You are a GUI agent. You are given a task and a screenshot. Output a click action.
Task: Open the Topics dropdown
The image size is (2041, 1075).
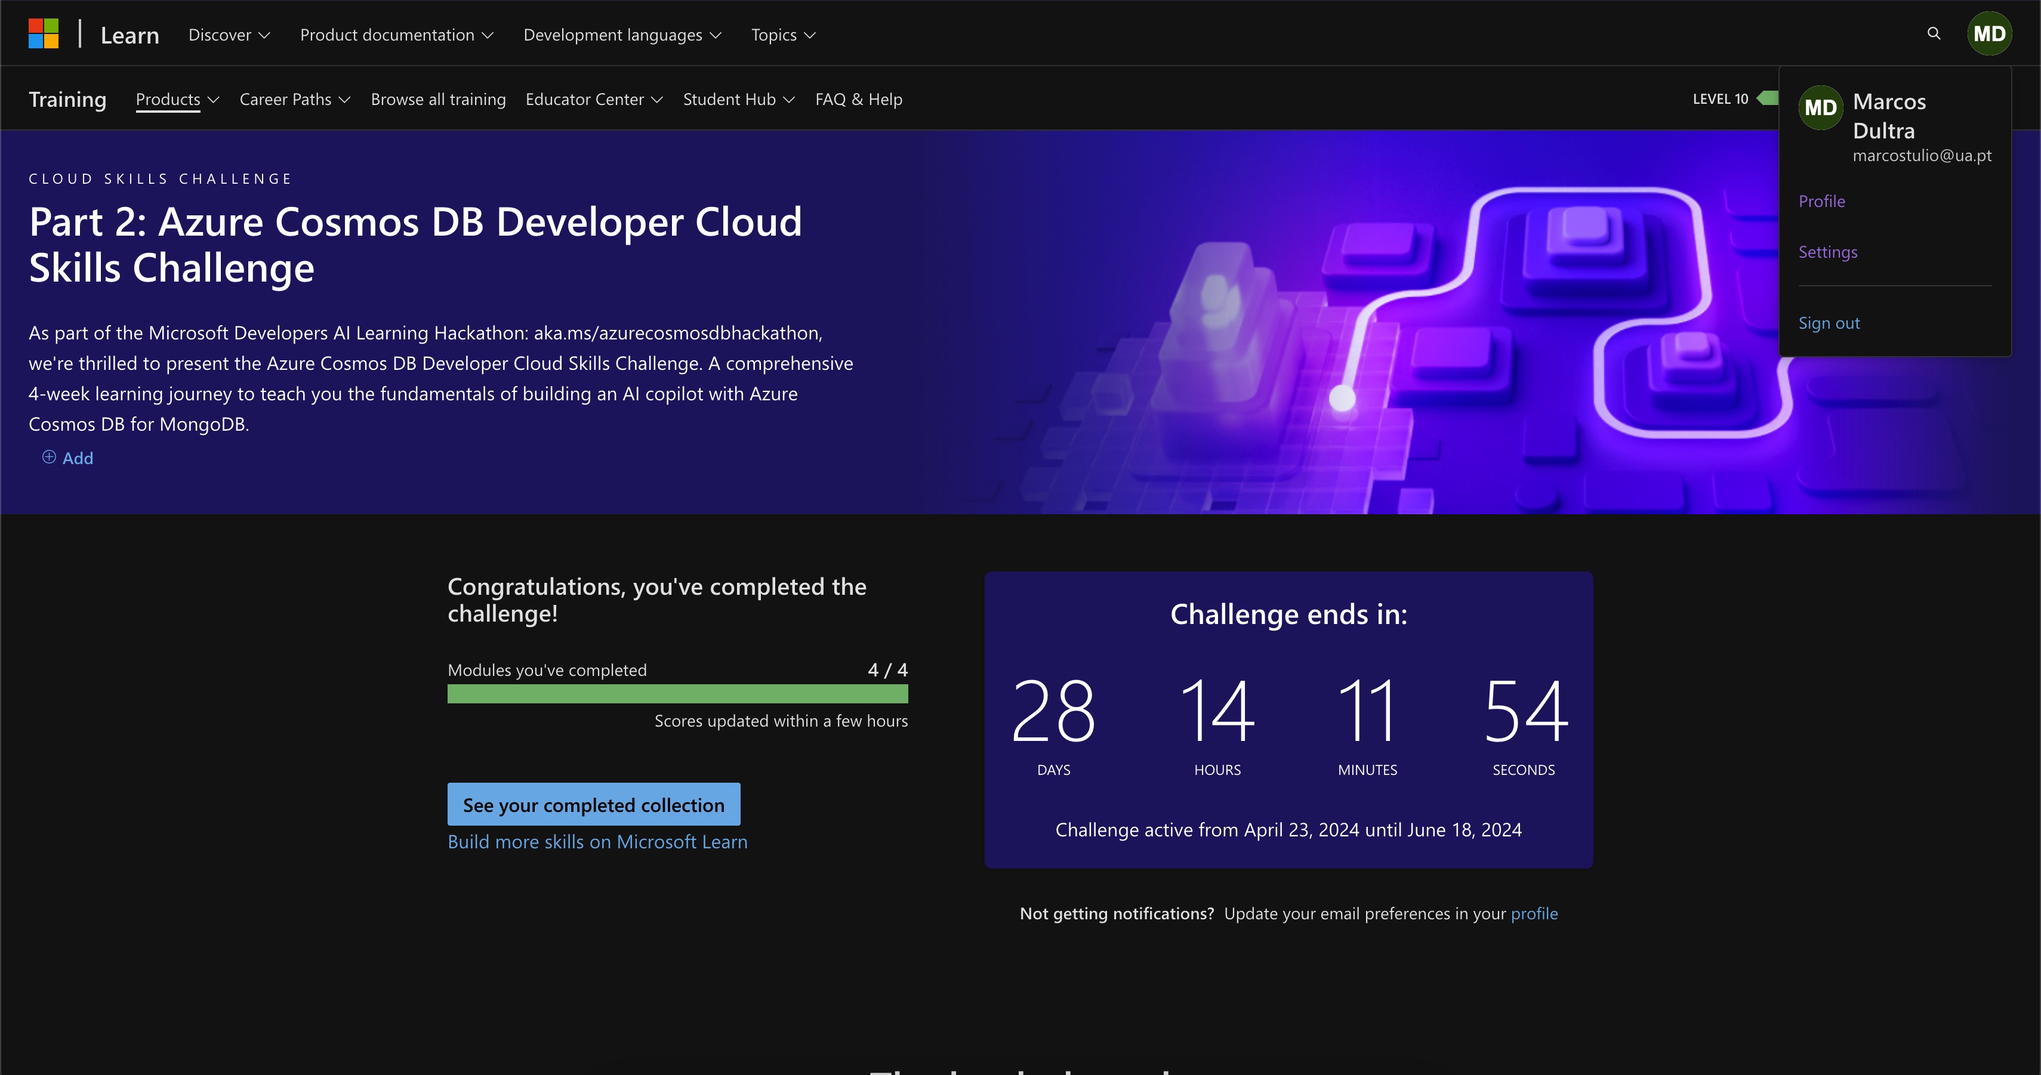[x=782, y=34]
